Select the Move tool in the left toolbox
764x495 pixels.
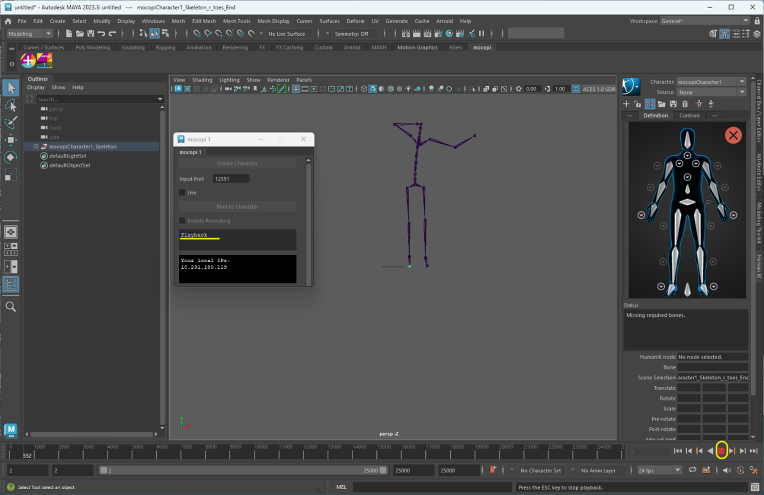11,140
